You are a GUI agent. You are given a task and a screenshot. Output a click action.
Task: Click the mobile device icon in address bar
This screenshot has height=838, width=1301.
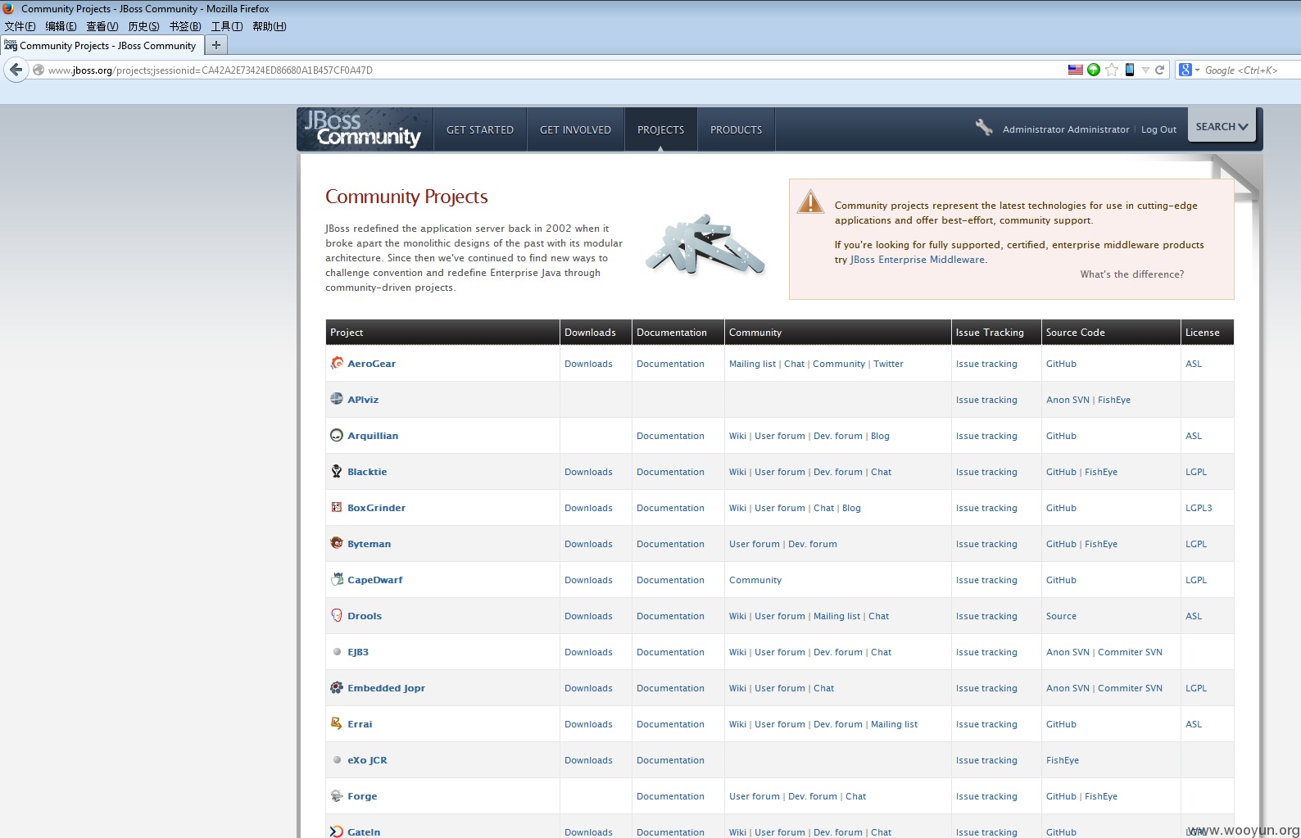point(1130,70)
